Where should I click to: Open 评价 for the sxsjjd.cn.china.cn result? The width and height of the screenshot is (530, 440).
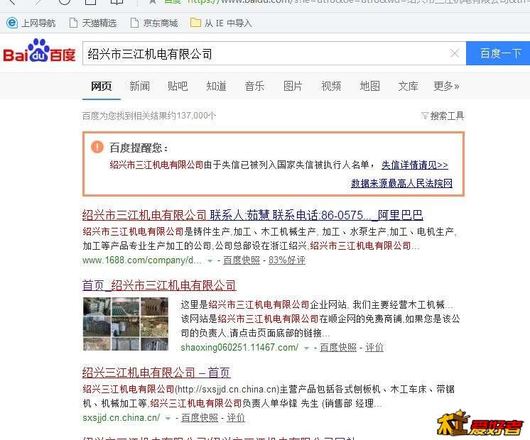click(236, 418)
